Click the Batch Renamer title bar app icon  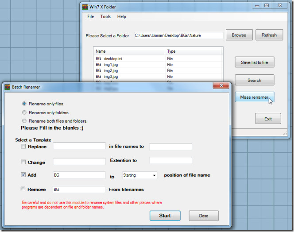[8, 87]
